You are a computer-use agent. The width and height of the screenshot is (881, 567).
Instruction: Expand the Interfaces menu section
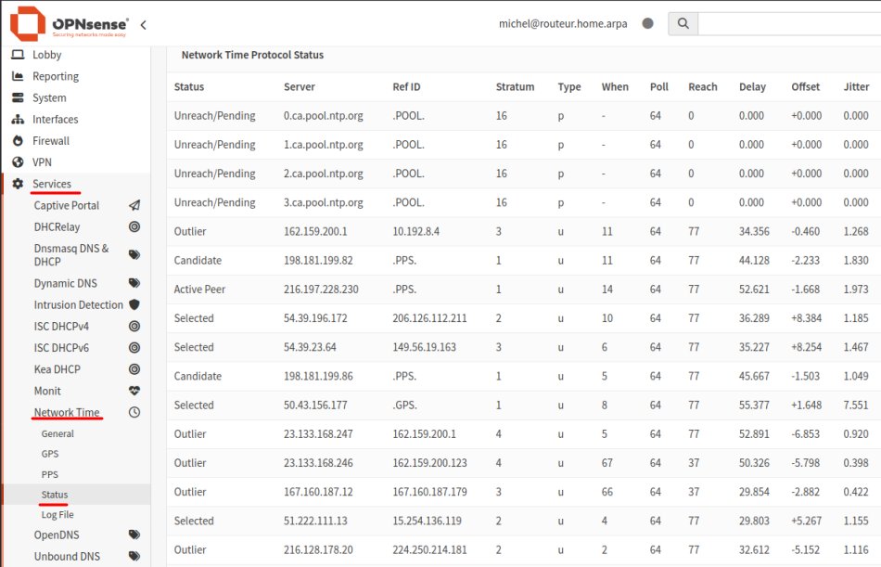click(55, 120)
